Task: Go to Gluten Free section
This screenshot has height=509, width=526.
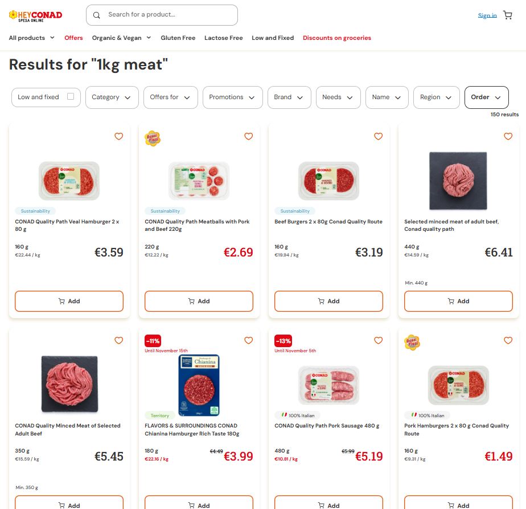Action: [178, 38]
